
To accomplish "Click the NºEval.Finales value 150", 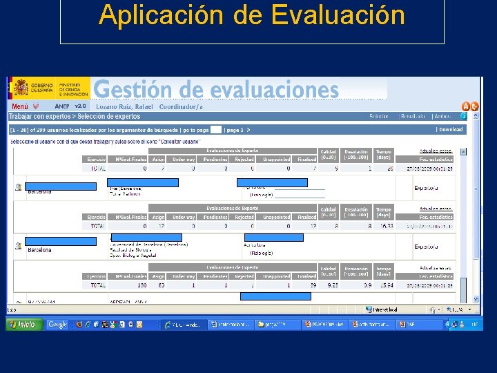I will coord(142,285).
